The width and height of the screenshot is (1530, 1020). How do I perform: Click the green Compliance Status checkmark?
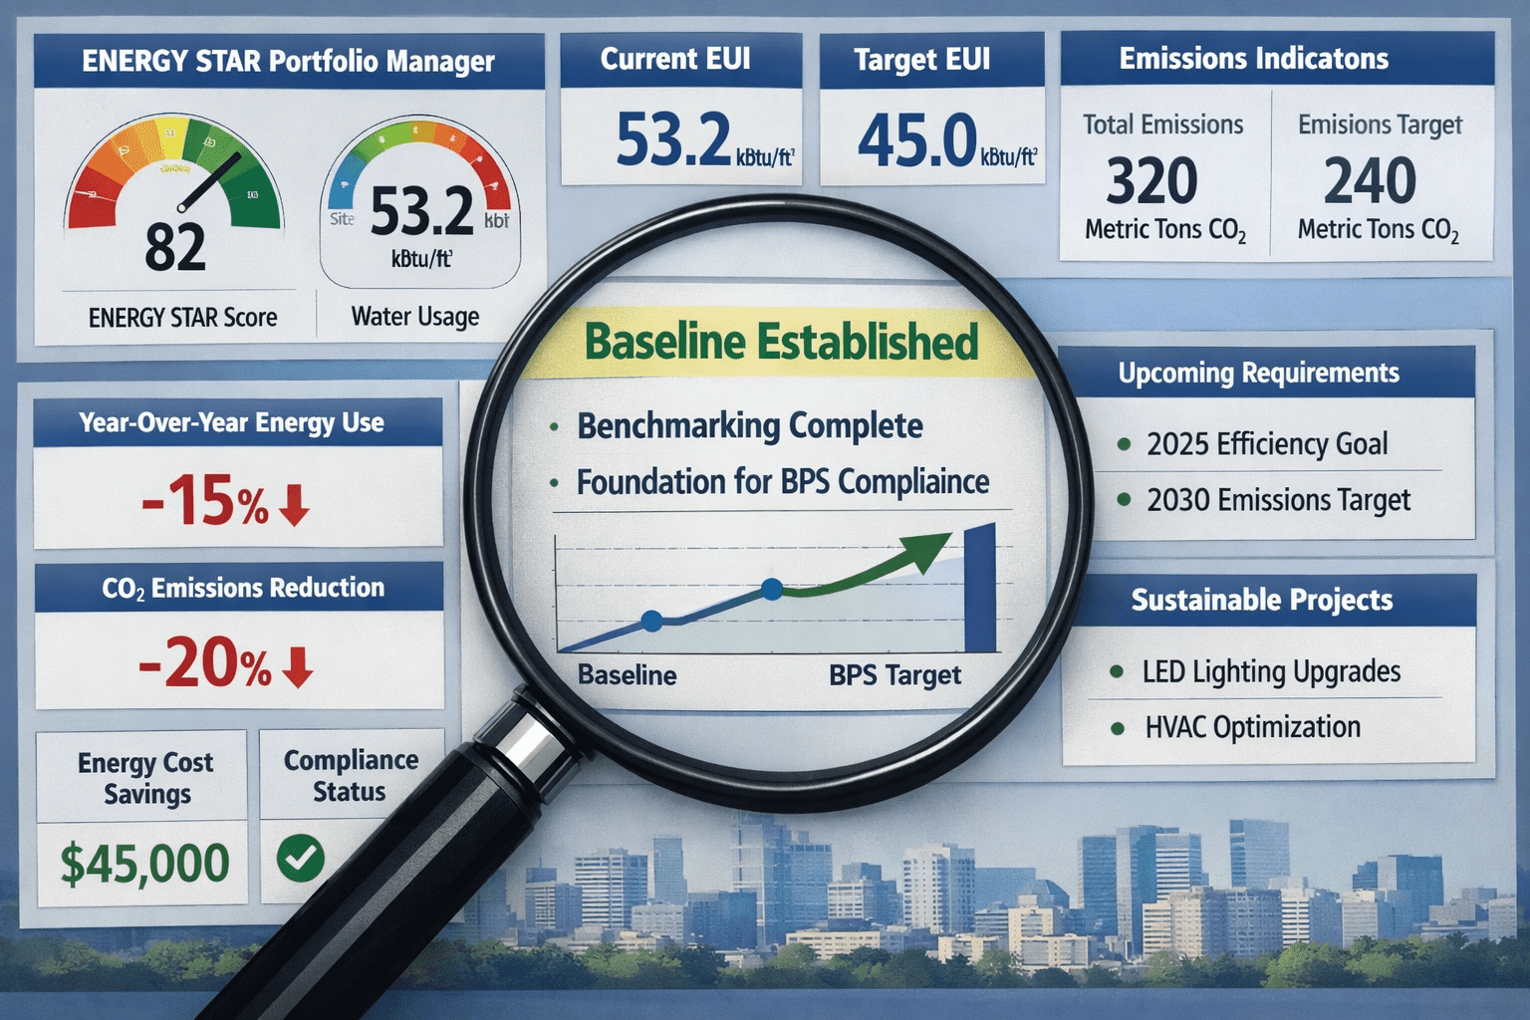301,858
